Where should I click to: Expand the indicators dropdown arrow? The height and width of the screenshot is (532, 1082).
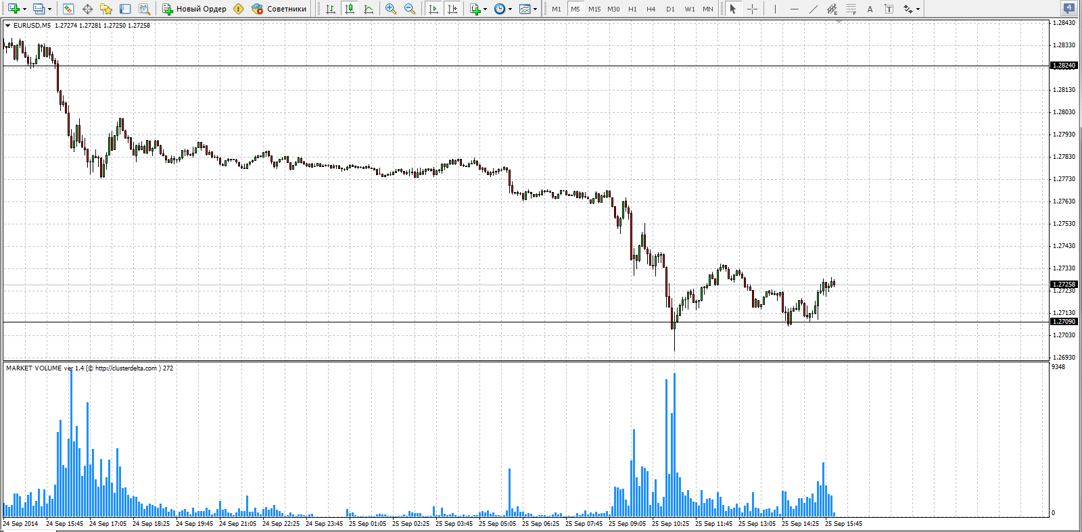point(485,9)
